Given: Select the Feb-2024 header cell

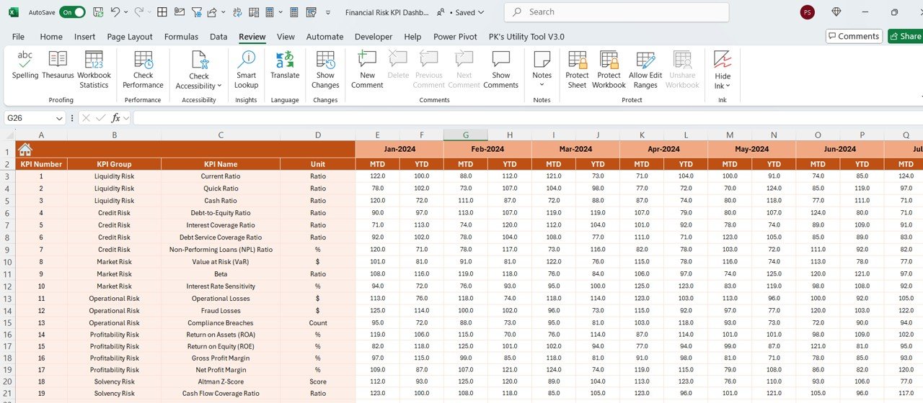Looking at the screenshot, I should [x=487, y=150].
